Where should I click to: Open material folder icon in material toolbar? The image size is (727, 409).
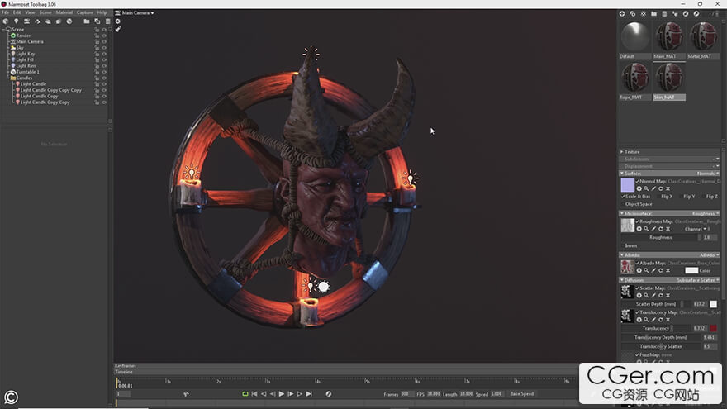(653, 14)
